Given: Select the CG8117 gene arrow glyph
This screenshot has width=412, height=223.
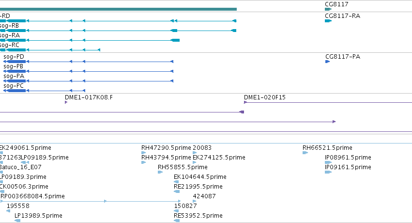Looking at the screenshot, I should (x=328, y=9).
